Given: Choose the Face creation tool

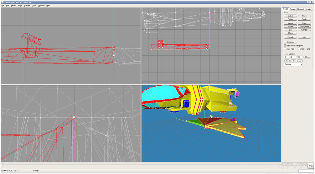Looking at the screenshot, I should (x=304, y=23).
